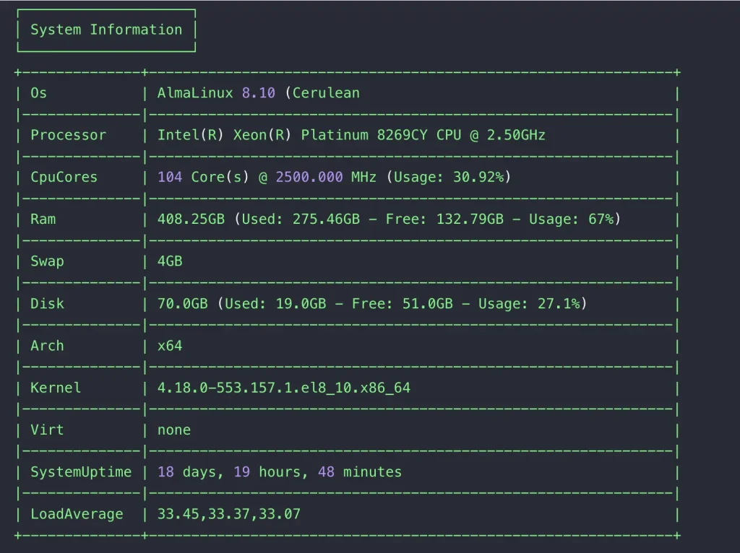The height and width of the screenshot is (553, 740).
Task: Click the 'x64' architecture value
Action: click(170, 346)
